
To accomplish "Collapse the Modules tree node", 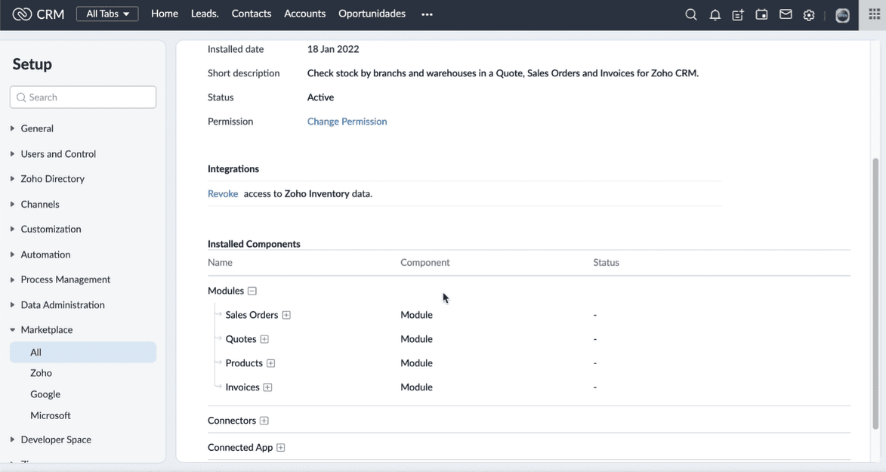I will [252, 291].
